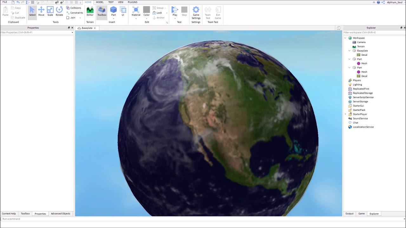The image size is (406, 228).
Task: Open the Join dropdown arrow
Action: pos(80,18)
